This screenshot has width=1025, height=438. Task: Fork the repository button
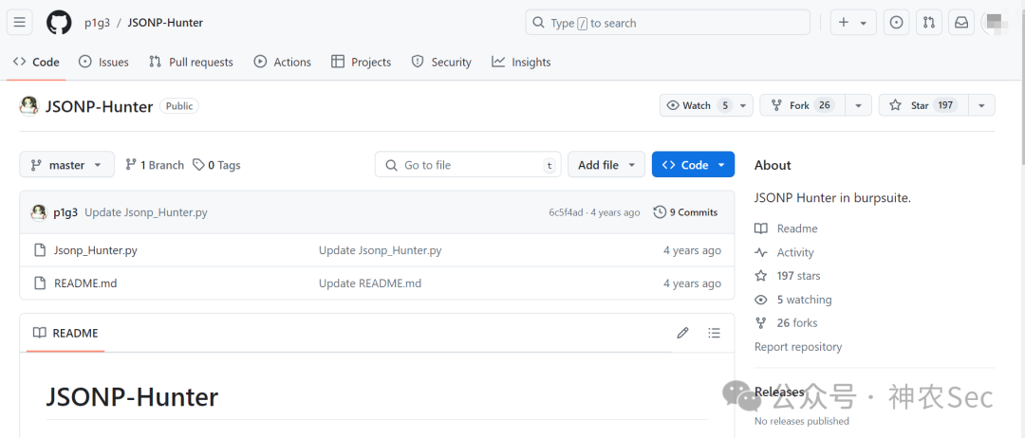803,105
